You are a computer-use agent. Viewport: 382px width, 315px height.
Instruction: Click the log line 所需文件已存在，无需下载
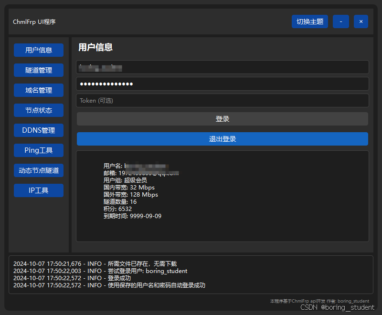(95, 264)
